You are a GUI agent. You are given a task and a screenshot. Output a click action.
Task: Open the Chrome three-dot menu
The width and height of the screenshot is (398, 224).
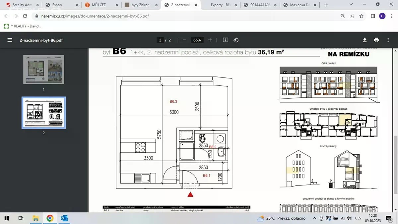391,16
